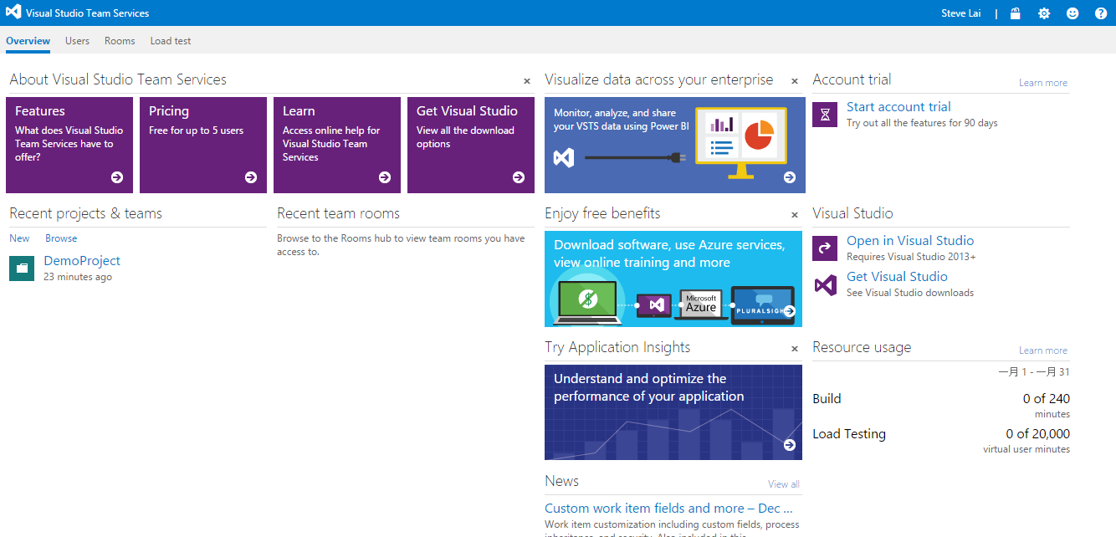This screenshot has width=1116, height=537.
Task: Open the settings gear icon
Action: (x=1043, y=13)
